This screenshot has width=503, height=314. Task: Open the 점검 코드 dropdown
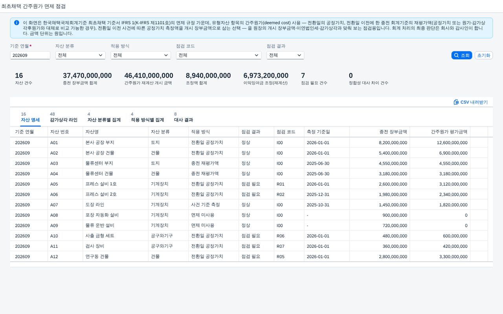[218, 55]
